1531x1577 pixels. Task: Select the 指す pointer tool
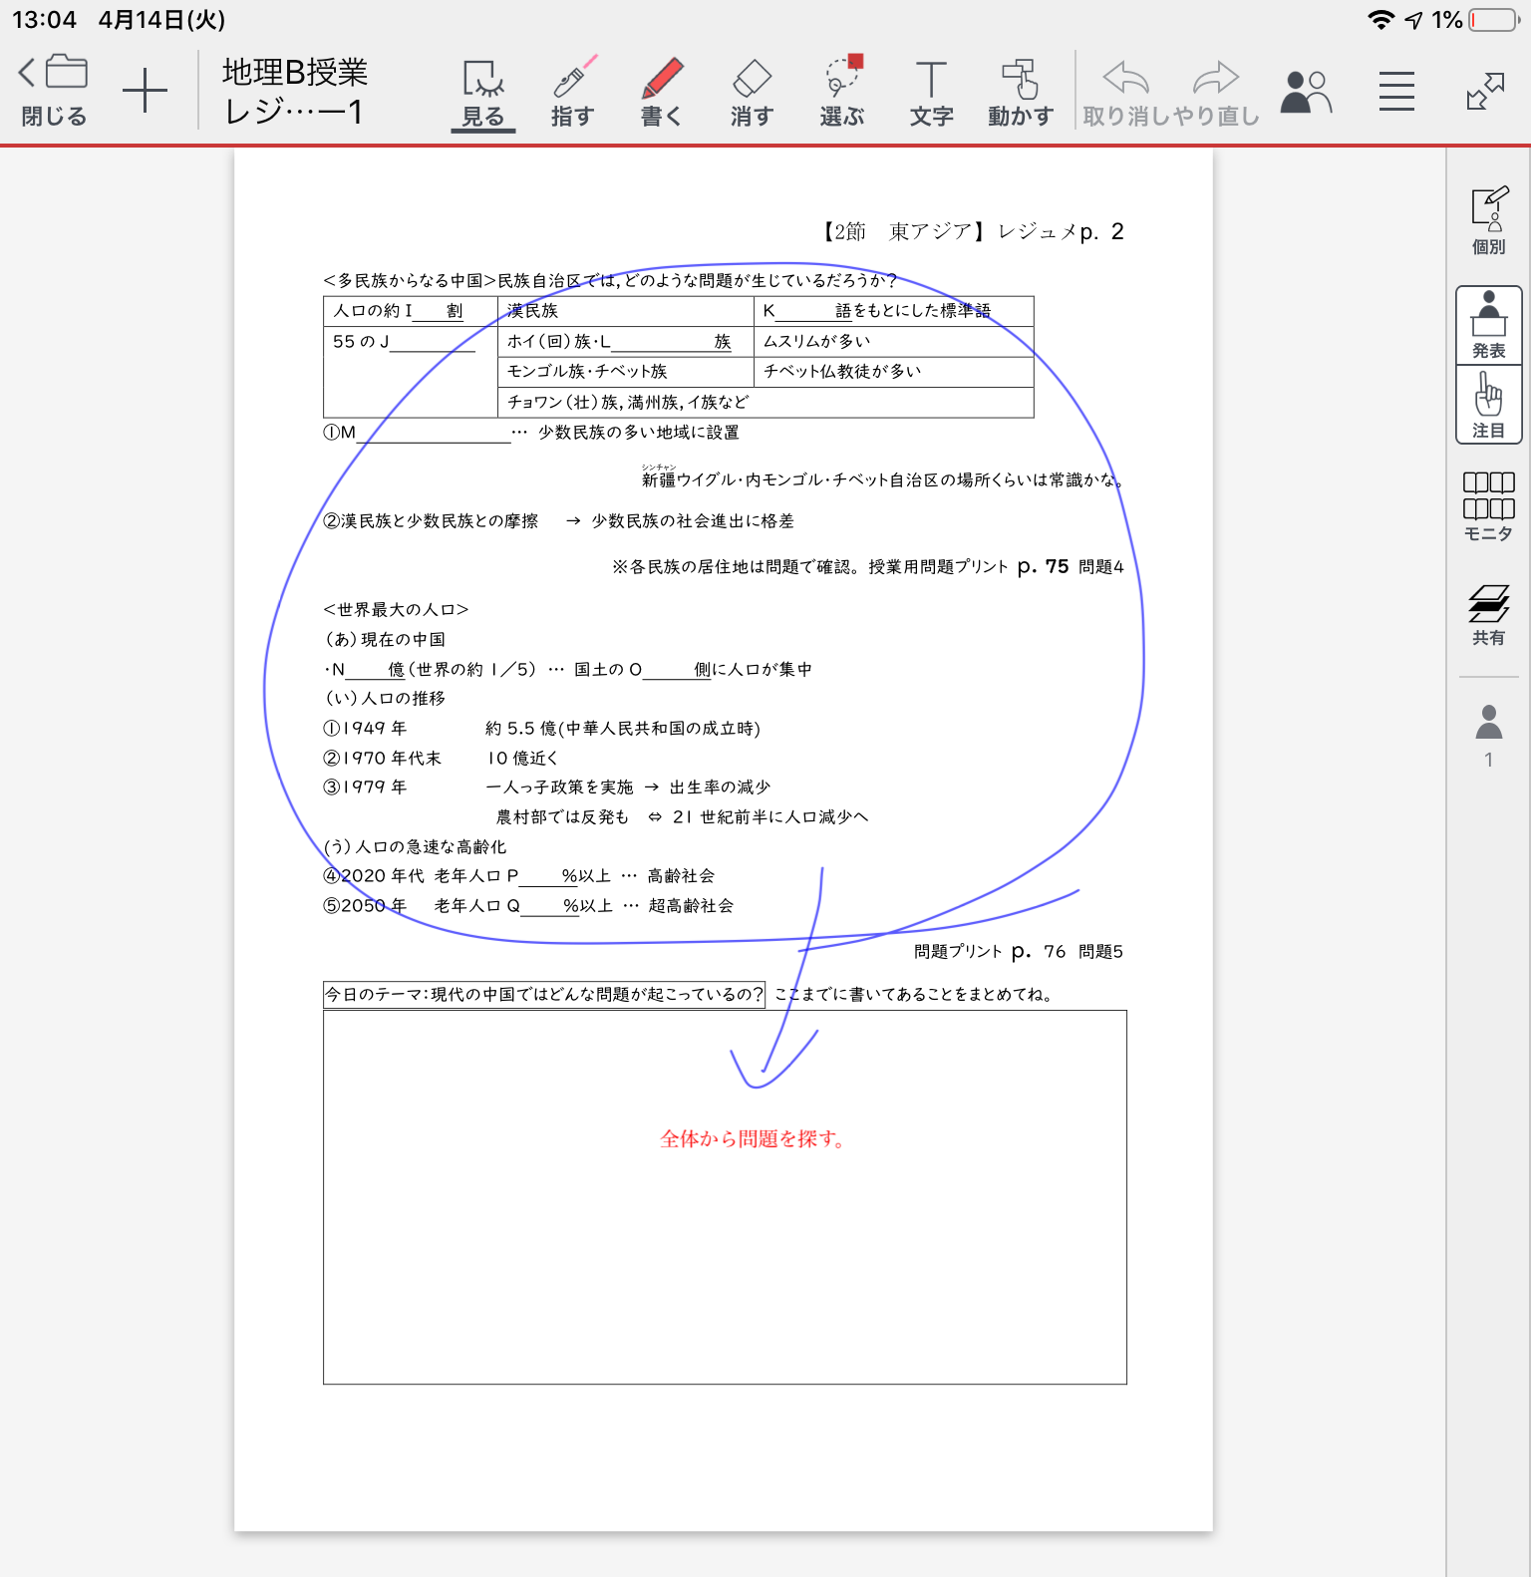click(573, 92)
